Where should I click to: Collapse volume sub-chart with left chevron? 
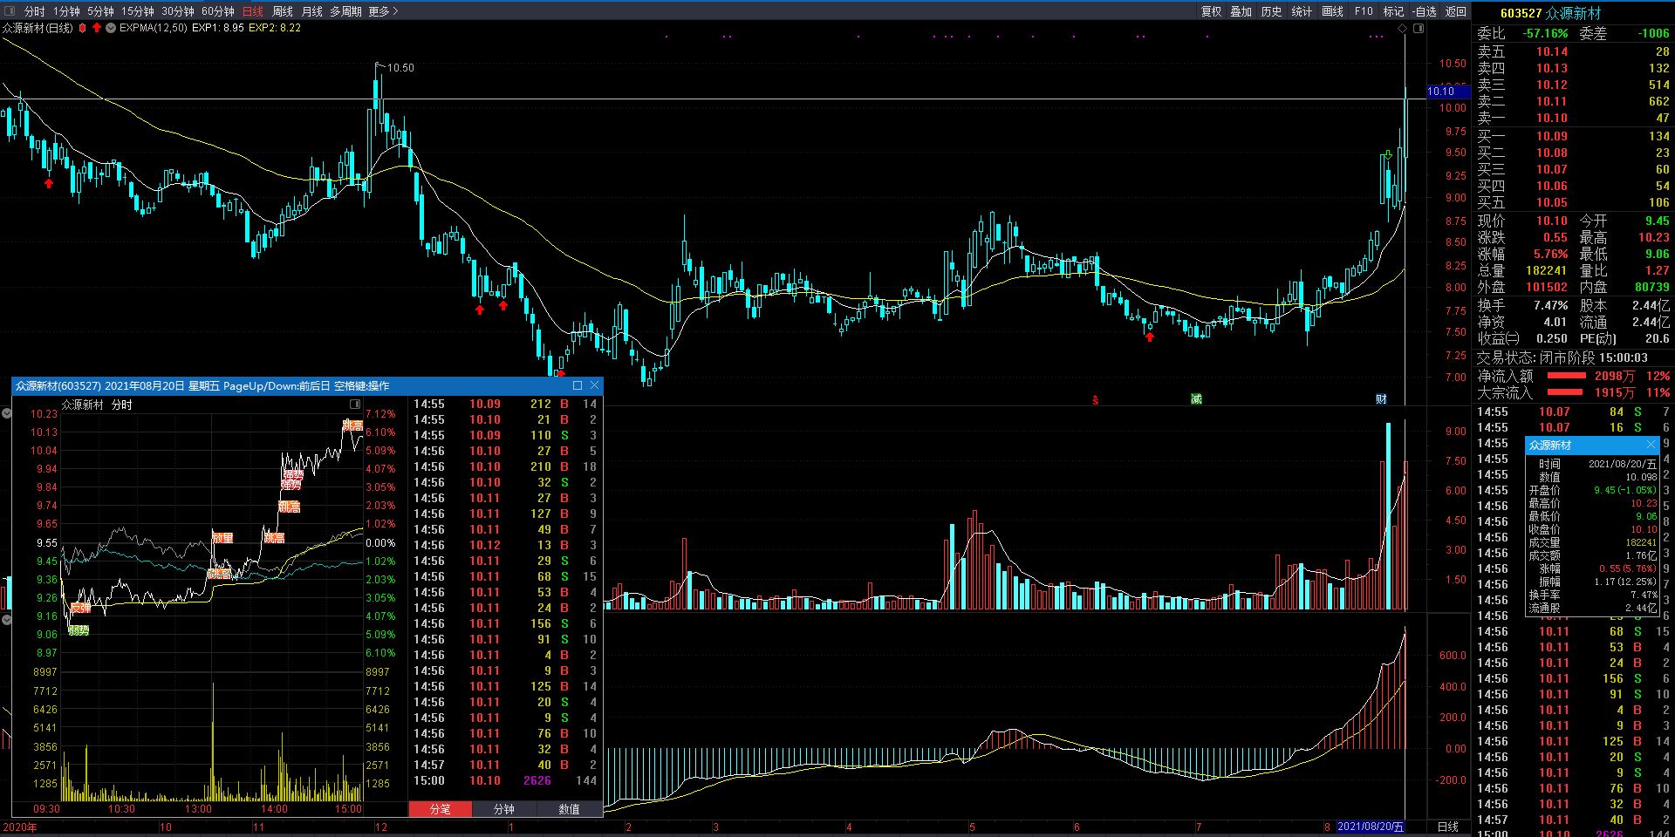pos(7,413)
